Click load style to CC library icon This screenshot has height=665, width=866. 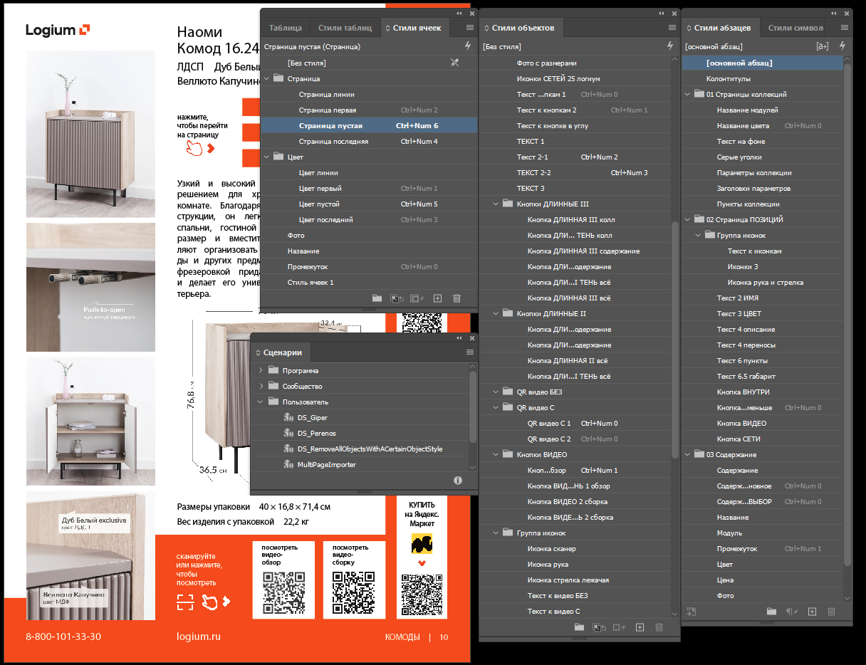(x=691, y=612)
